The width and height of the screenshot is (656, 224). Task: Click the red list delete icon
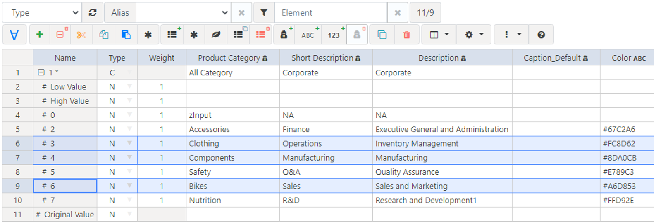click(x=261, y=35)
